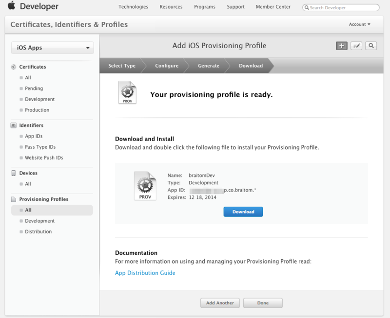The image size is (390, 318).
Task: Click the Type value Development in profile details
Action: 203,183
